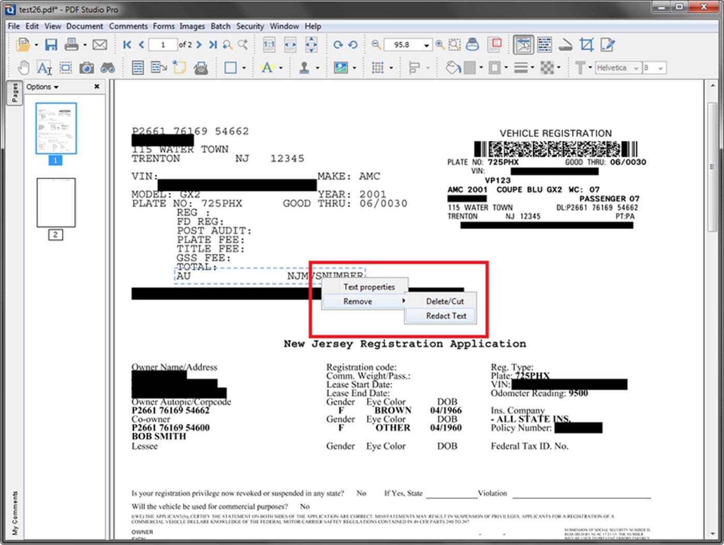The width and height of the screenshot is (724, 545).
Task: Open the Document menu
Action: pos(84,26)
